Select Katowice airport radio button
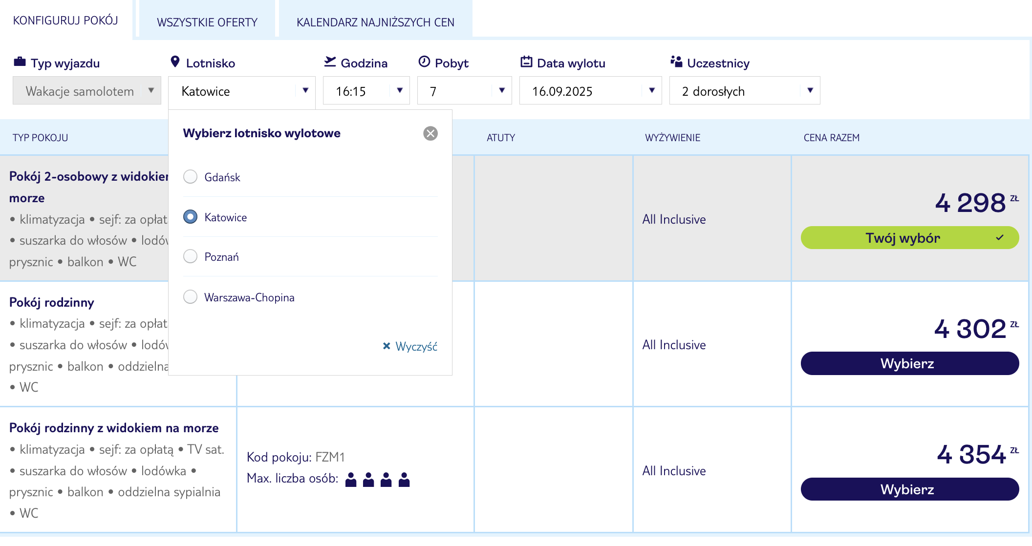The image size is (1032, 546). point(190,216)
